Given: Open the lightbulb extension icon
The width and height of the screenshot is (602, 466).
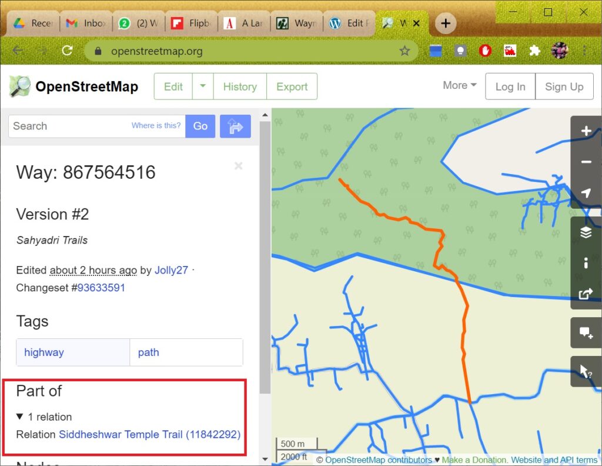Looking at the screenshot, I should pos(460,51).
